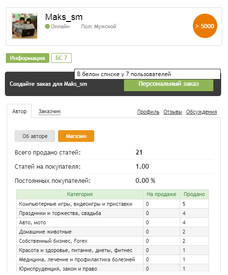This screenshot has height=275, width=228.
Task: Click sold count 1 for Красота и здоровье
Action: (184, 250)
